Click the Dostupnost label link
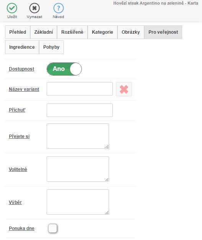 pyautogui.click(x=21, y=69)
